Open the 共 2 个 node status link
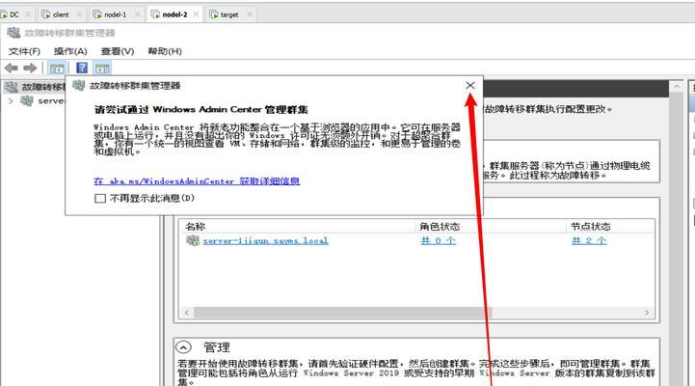The height and width of the screenshot is (386, 695). [x=589, y=241]
